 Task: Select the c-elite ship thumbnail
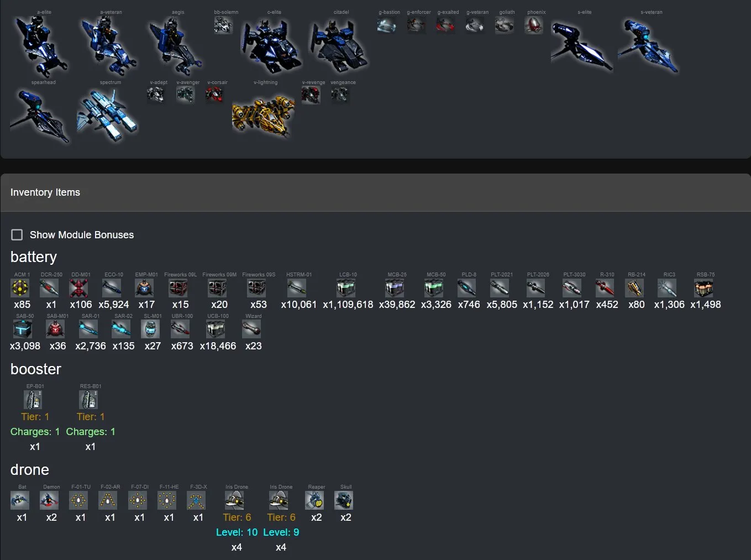coord(272,45)
